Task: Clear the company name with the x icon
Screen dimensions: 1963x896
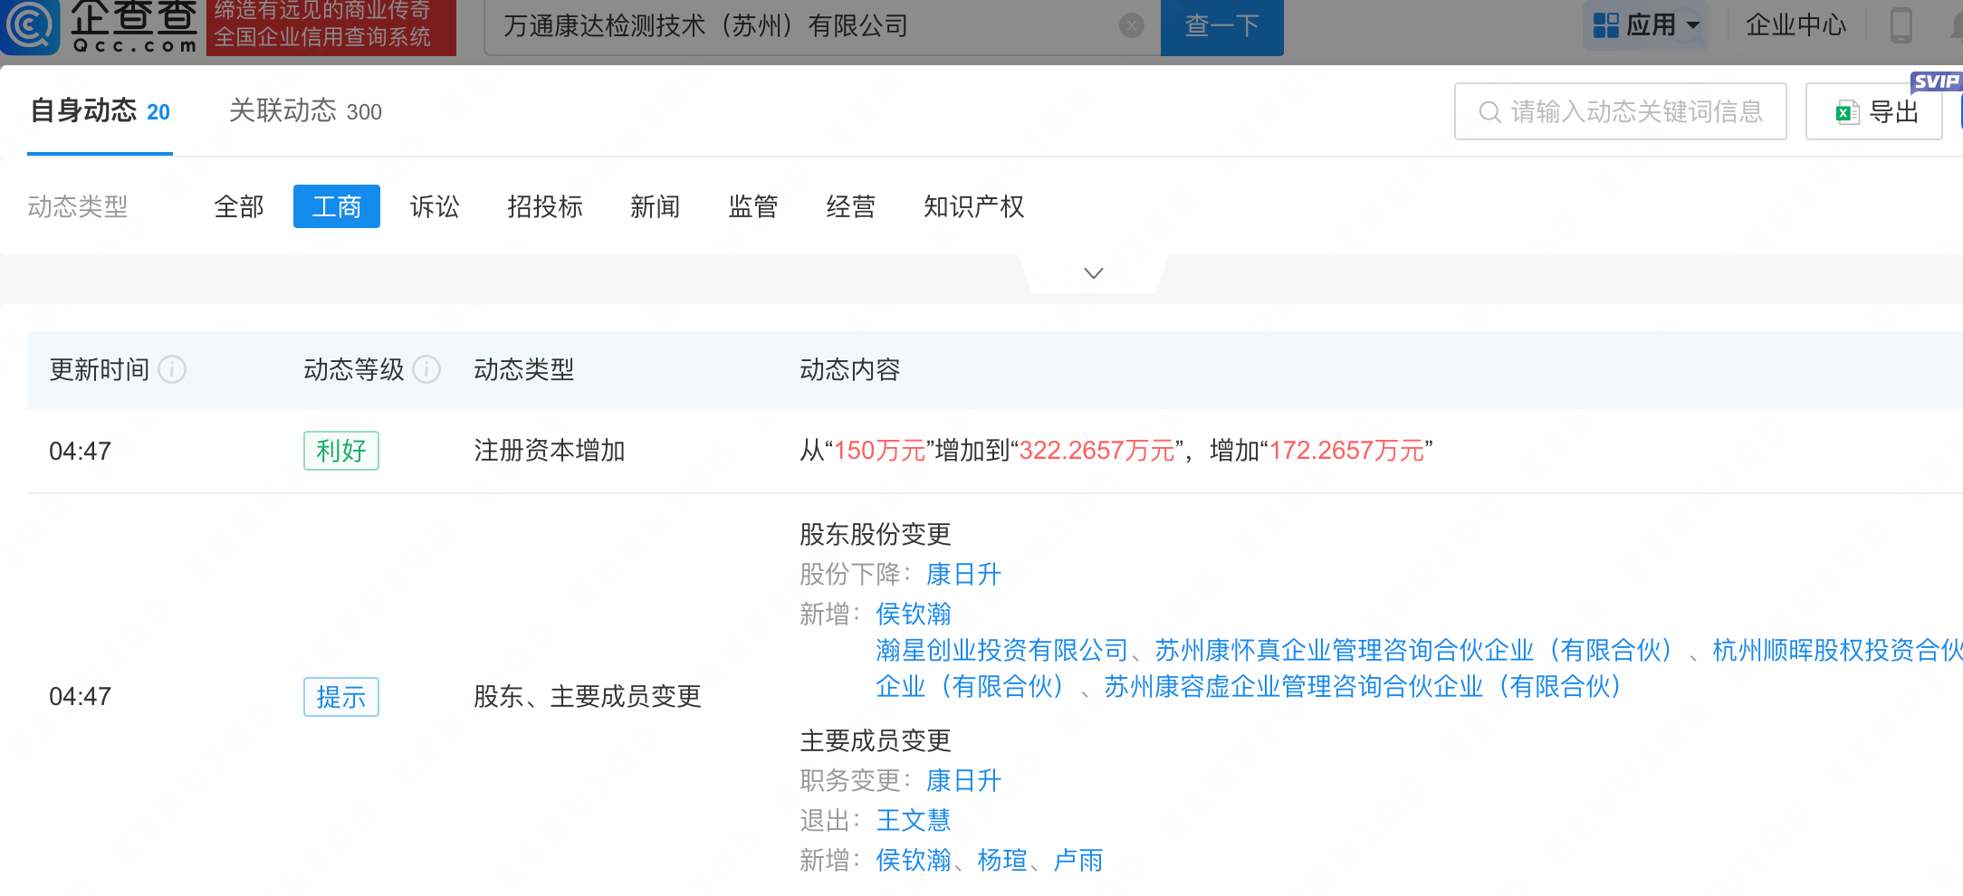Action: (1131, 25)
